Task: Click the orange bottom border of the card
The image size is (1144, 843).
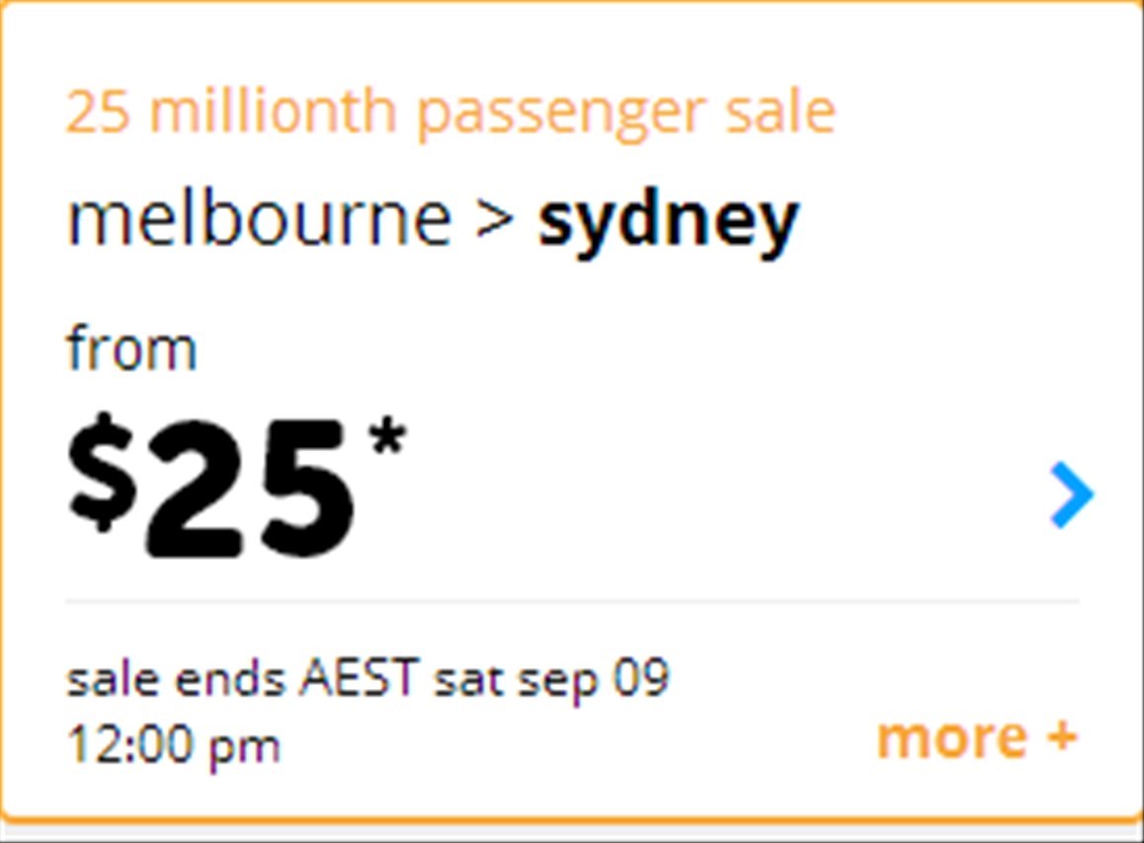Action: pyautogui.click(x=572, y=821)
